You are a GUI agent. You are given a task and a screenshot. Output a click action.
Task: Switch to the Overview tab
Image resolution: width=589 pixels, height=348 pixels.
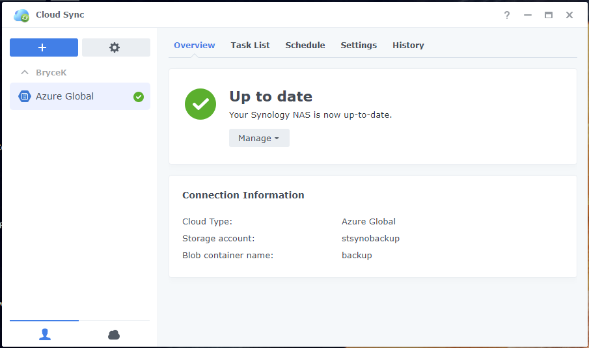point(194,45)
